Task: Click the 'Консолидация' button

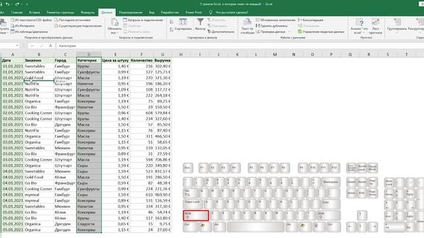Action: pyautogui.click(x=311, y=20)
